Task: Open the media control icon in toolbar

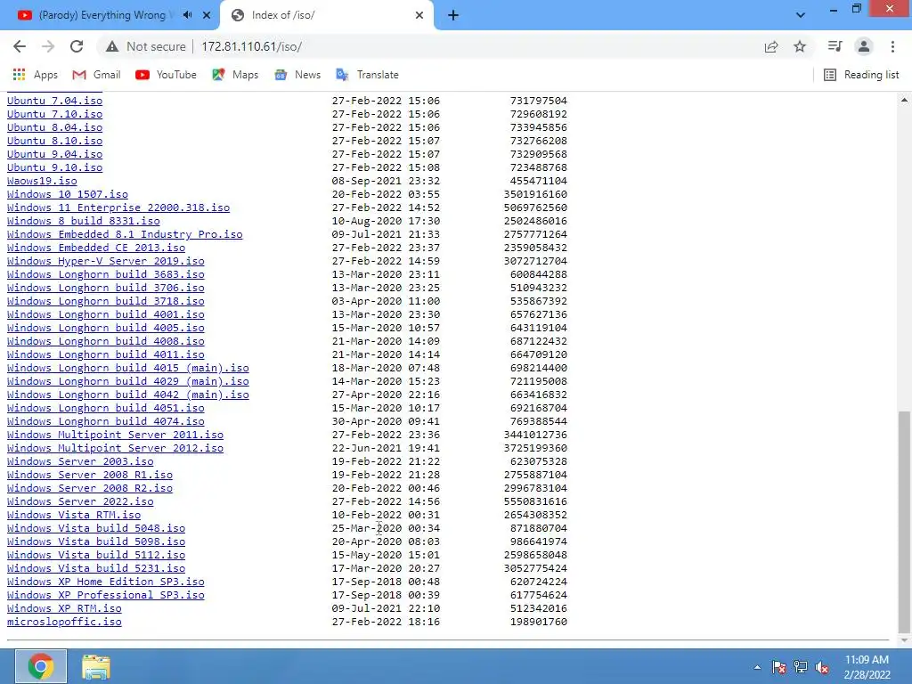Action: click(835, 46)
